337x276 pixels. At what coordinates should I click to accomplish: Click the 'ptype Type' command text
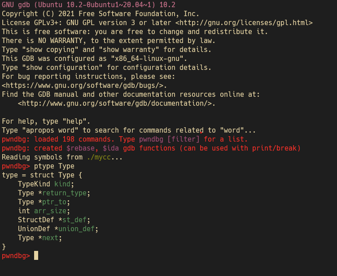tap(54, 166)
